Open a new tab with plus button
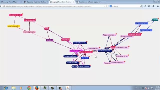Viewport: 160px width, 90px height. click(104, 2)
